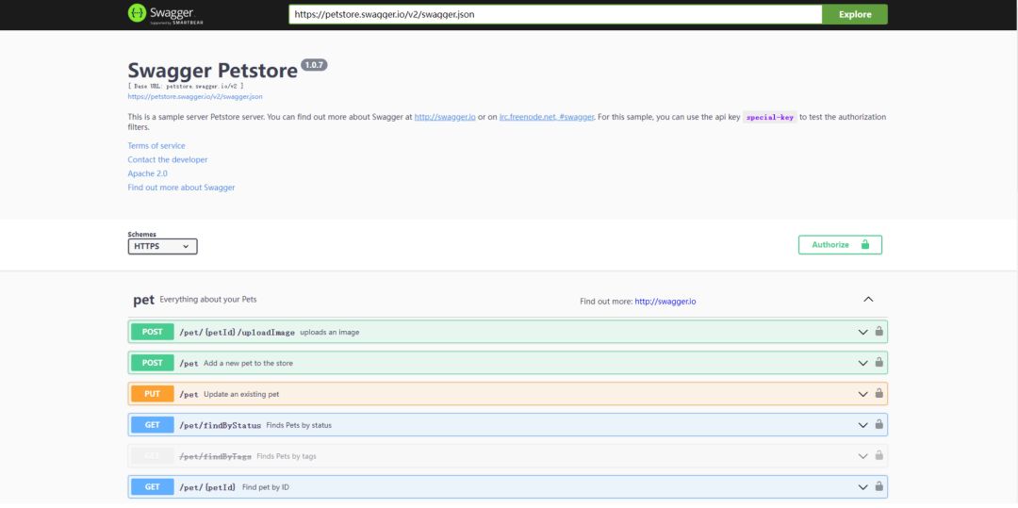Image resolution: width=1018 pixels, height=508 pixels.
Task: Click 'Find out more about Swagger' link
Action: click(181, 188)
